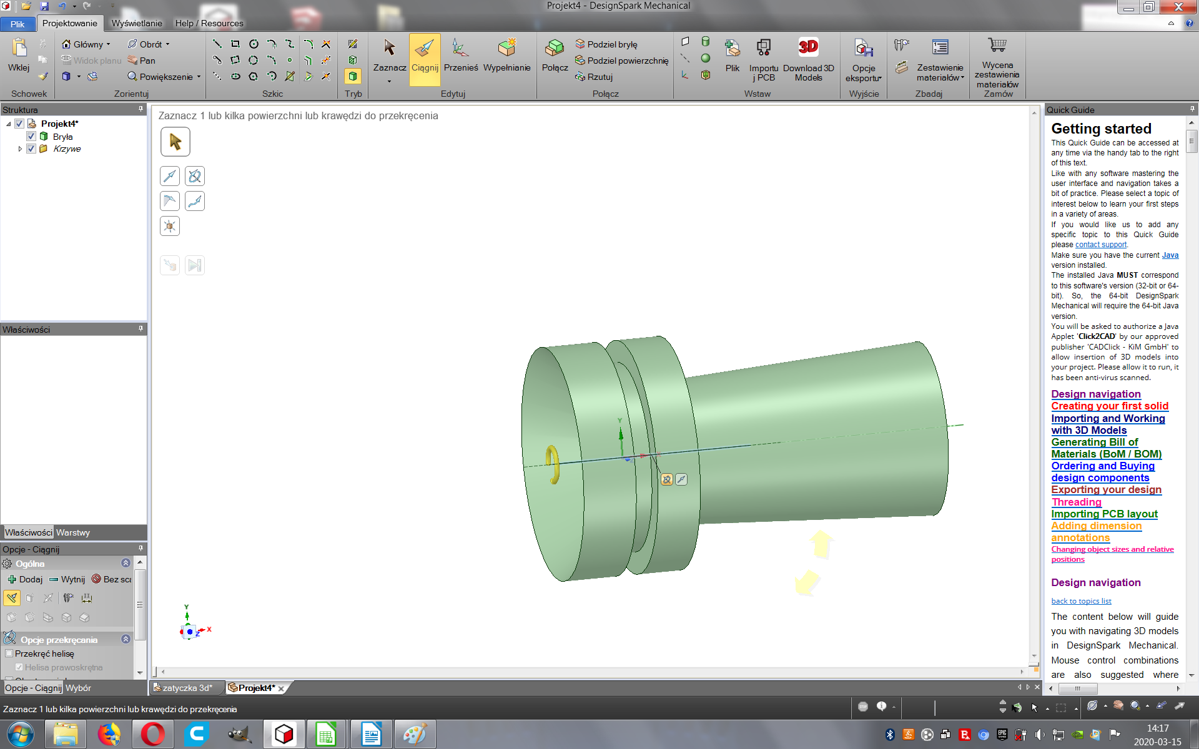The image size is (1199, 749).
Task: Collapse the Projekt4* tree node
Action: tap(9, 124)
